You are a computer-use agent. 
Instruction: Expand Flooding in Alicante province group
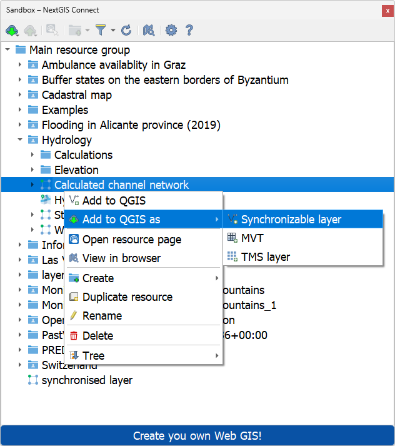coord(19,124)
